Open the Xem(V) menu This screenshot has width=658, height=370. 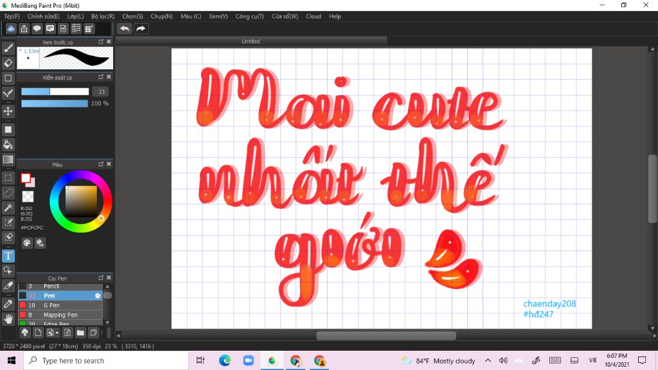[218, 16]
